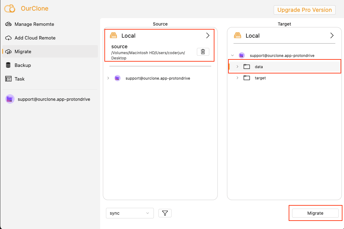Click the Manage Remomte cloud icon
The width and height of the screenshot is (344, 229).
click(x=8, y=24)
